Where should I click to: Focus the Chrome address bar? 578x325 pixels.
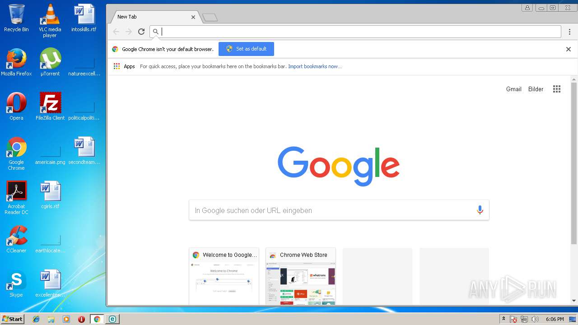pos(356,32)
